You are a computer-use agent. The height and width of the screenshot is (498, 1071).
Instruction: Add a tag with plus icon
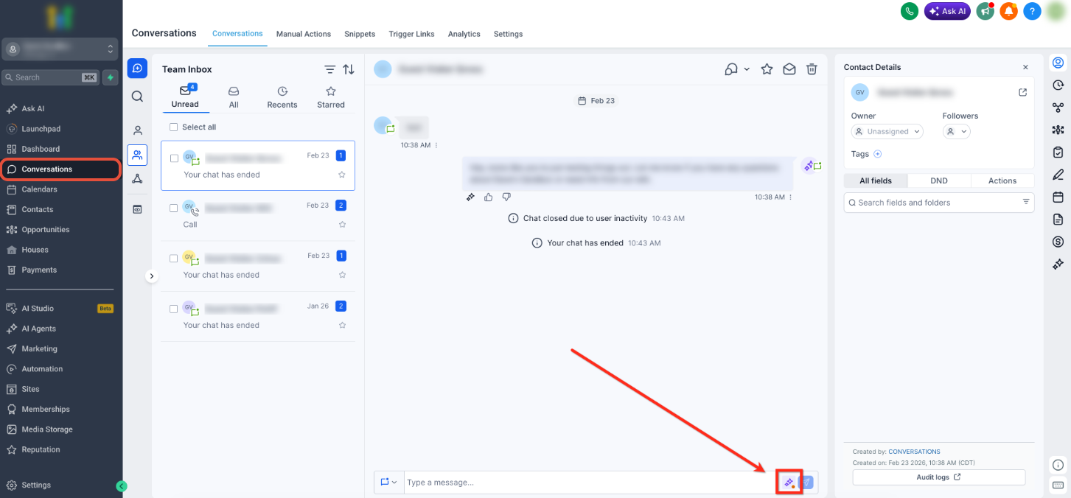(877, 154)
